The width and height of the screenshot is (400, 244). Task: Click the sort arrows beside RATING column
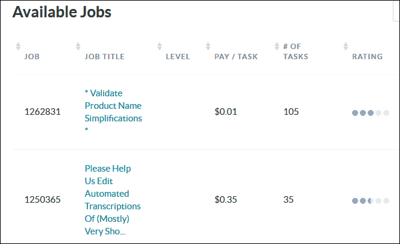click(x=346, y=47)
